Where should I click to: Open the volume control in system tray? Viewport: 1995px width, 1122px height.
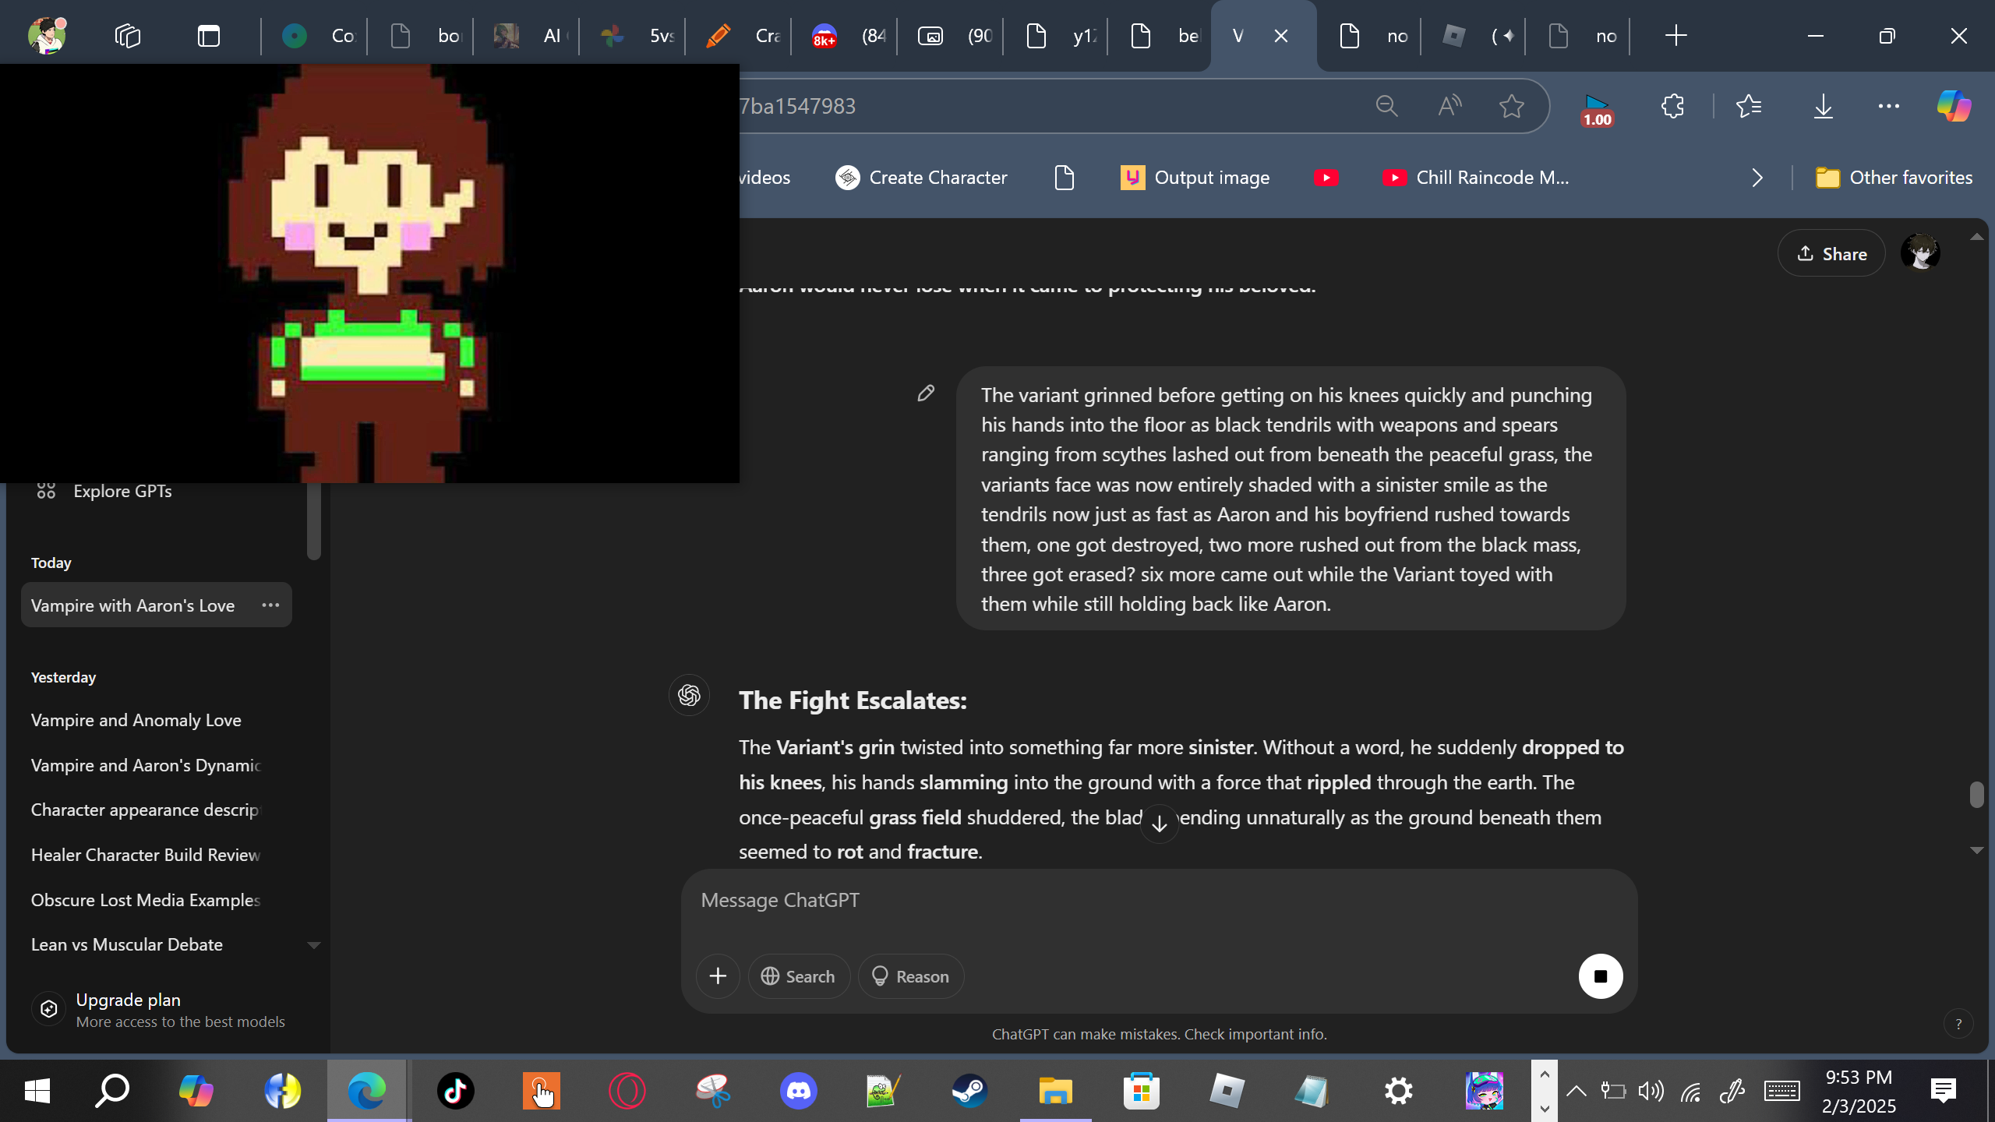pos(1651,1091)
